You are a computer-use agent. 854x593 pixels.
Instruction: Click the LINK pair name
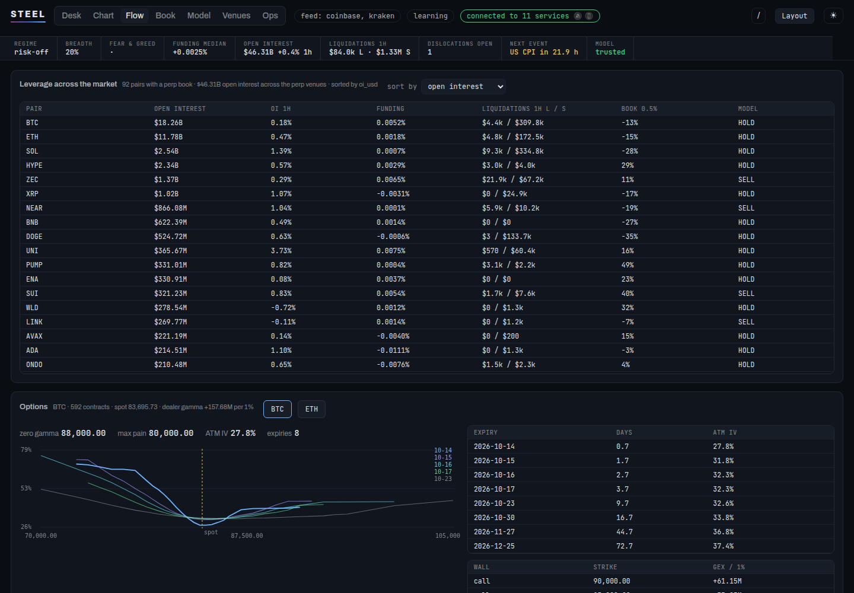tap(34, 322)
